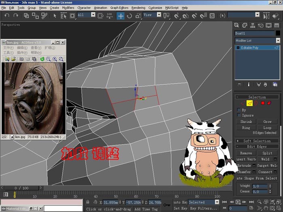Activate the Select and Scale tool
The width and height of the screenshot is (283, 212).
138,16
